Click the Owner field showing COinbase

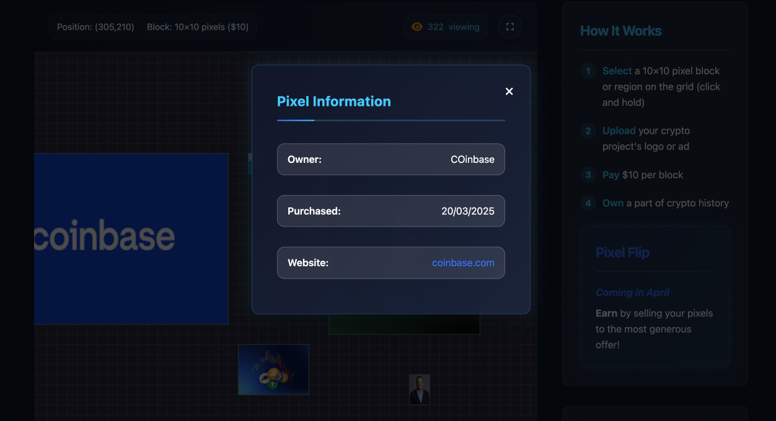[x=391, y=159]
